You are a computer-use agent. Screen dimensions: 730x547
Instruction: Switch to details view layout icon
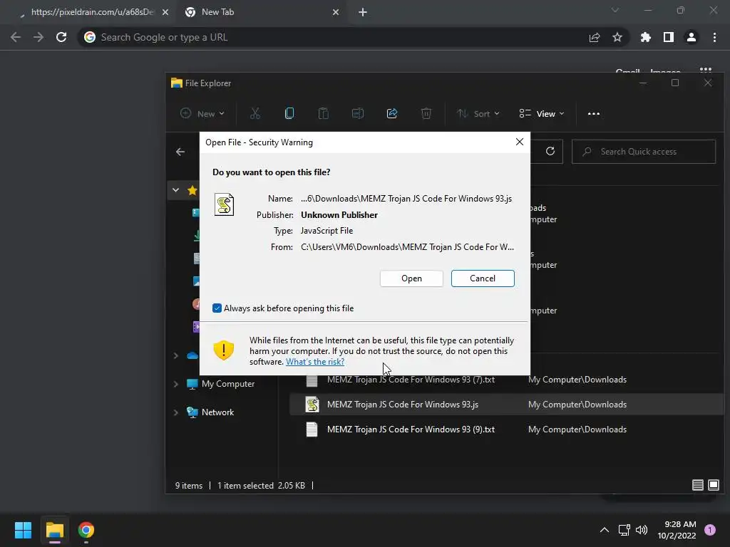(x=697, y=485)
